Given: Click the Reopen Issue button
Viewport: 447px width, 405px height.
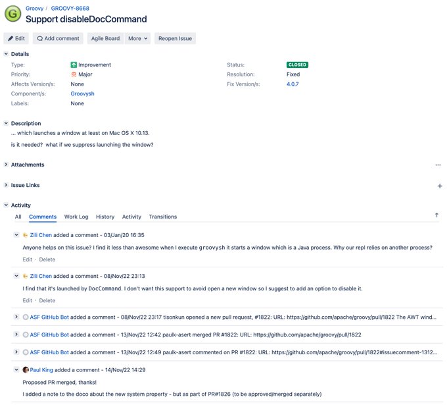Looking at the screenshot, I should pyautogui.click(x=175, y=39).
